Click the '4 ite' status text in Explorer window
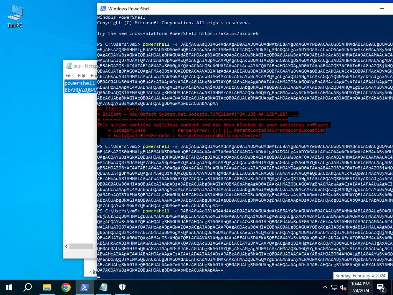393x295 pixels. point(93,272)
